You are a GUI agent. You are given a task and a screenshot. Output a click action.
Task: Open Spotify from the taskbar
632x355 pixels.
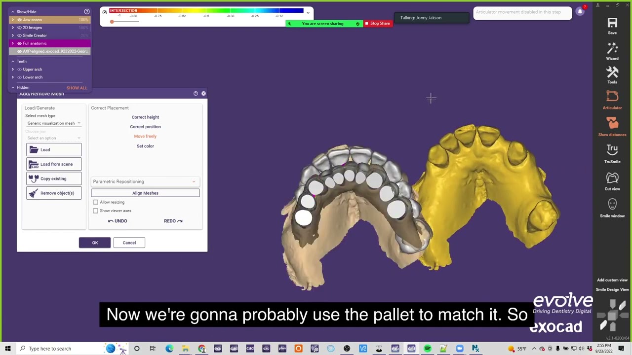click(428, 349)
